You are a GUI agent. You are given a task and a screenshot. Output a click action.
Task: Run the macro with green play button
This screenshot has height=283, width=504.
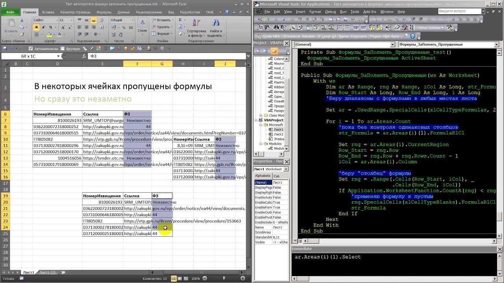point(269,19)
